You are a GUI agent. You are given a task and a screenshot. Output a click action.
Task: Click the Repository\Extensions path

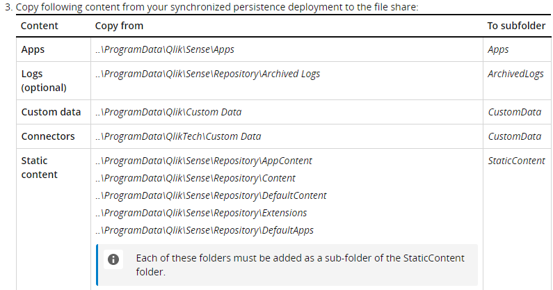[x=201, y=213]
